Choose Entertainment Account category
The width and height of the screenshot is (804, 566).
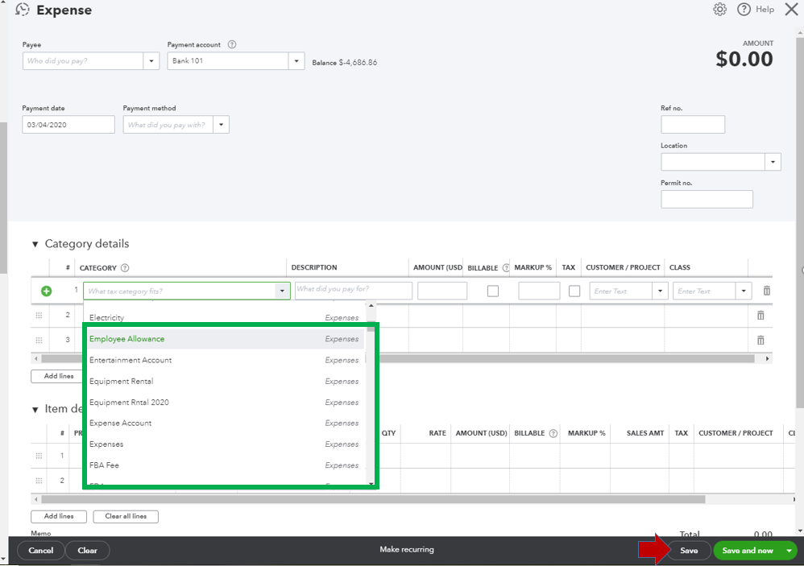pyautogui.click(x=226, y=360)
